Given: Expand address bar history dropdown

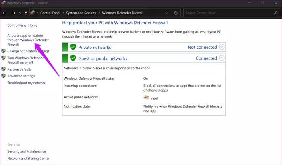Looking at the screenshot, I should [166, 13].
